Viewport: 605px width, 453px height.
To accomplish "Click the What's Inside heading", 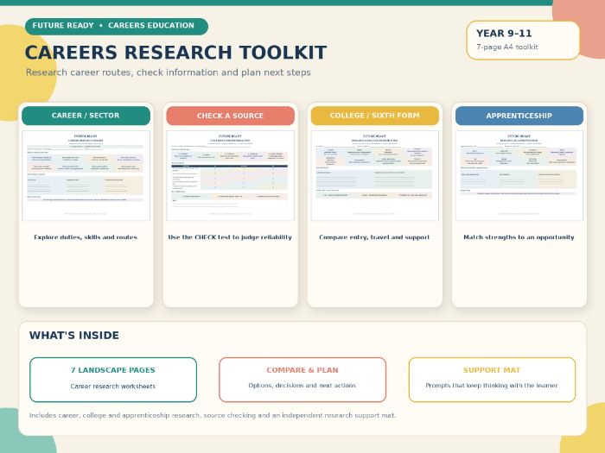I will tap(74, 335).
